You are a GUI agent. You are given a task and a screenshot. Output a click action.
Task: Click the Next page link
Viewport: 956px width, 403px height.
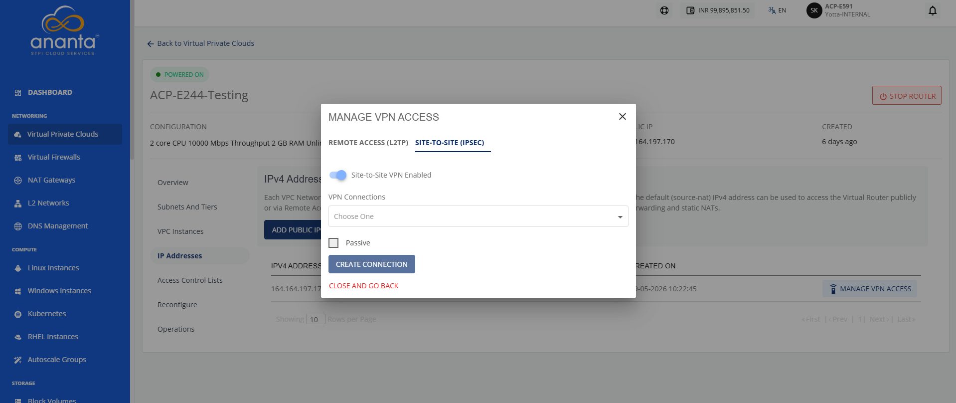879,319
